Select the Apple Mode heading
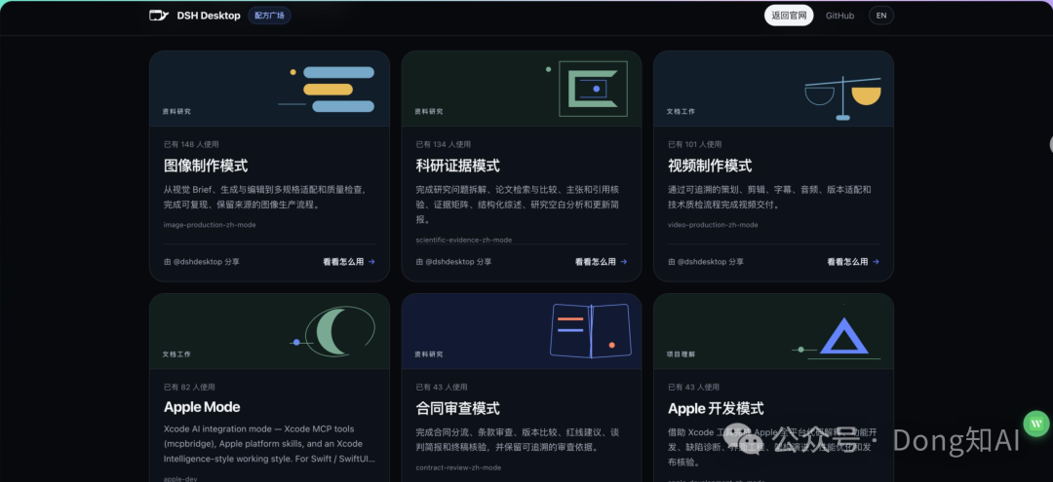 point(202,407)
